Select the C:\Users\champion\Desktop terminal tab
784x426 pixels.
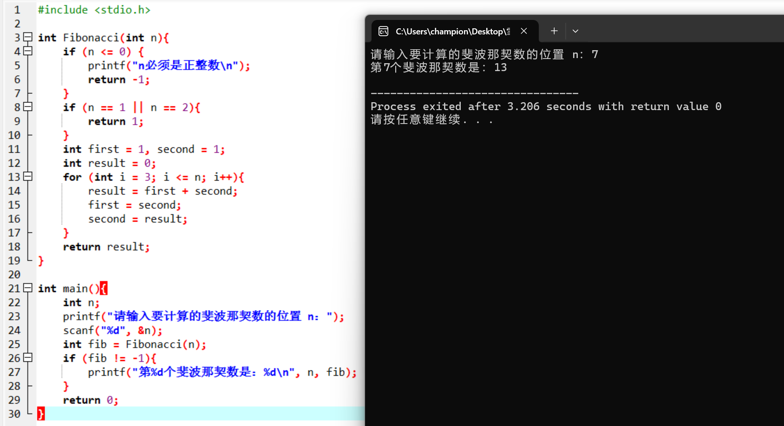click(x=455, y=31)
